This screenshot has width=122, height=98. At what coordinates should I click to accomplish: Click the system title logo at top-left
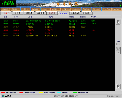coord(8,4)
